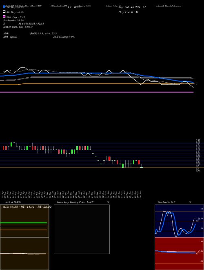This screenshot has height=270, width=204.
Task: Click the white 50 Day legend swatch
Action: (4, 11)
